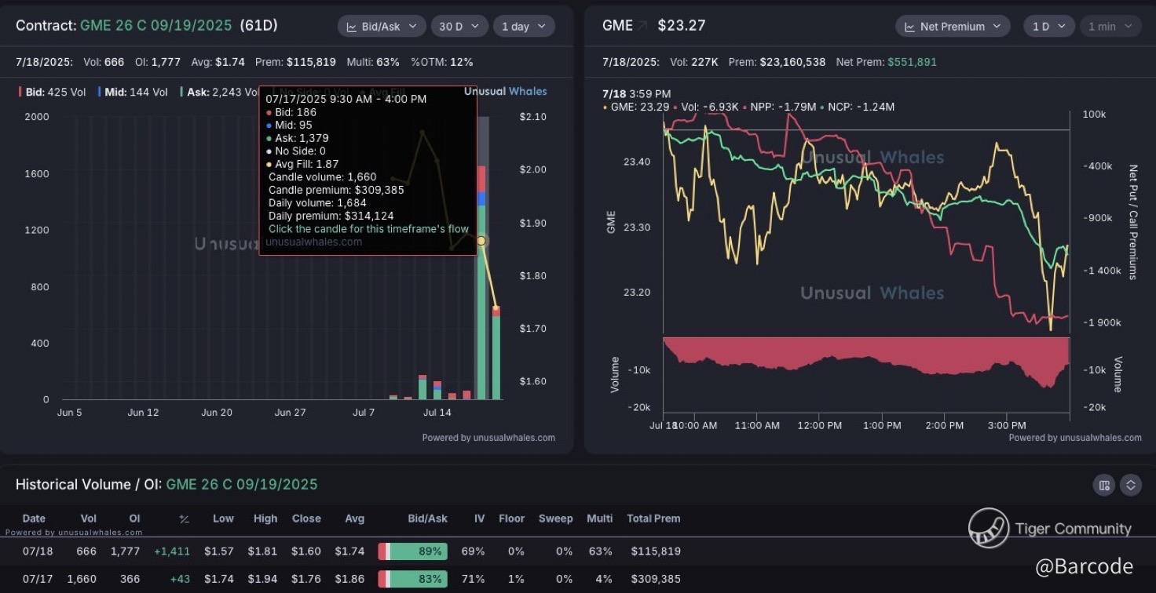Screen dimensions: 1156x593
Task: Click the IV value 71% in 07/17 row
Action: pos(473,580)
